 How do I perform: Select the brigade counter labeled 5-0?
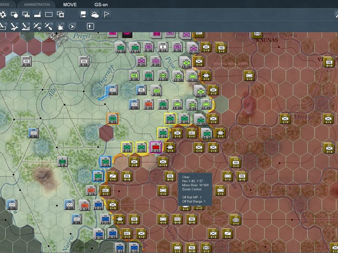62,162
